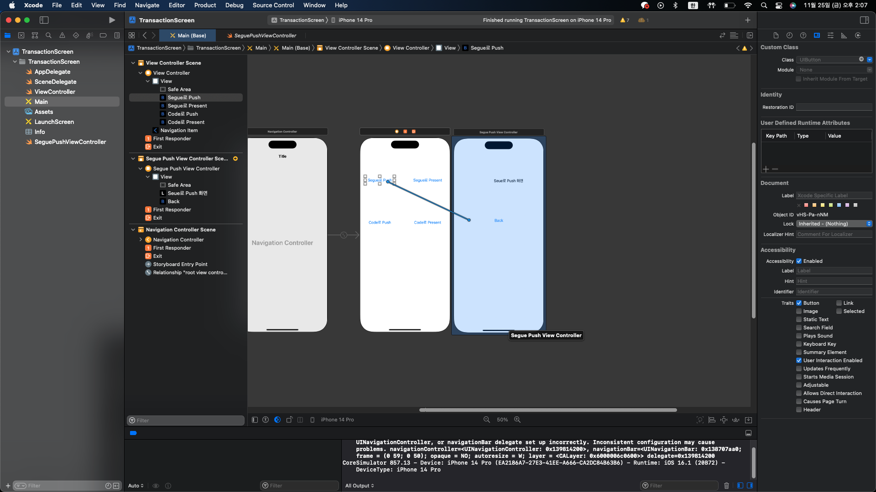Viewport: 876px width, 492px height.
Task: Toggle the inspectors panel visibility
Action: (x=864, y=20)
